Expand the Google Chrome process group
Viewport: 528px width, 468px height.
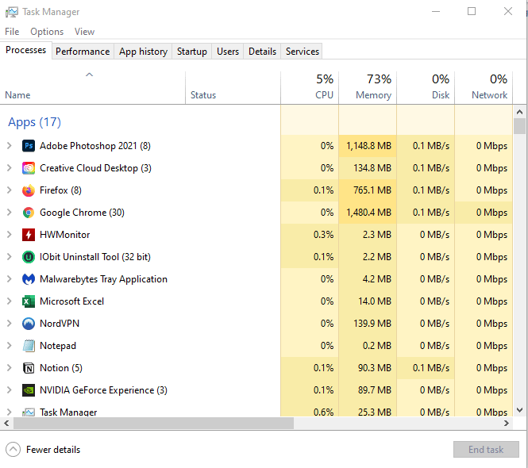click(x=9, y=213)
